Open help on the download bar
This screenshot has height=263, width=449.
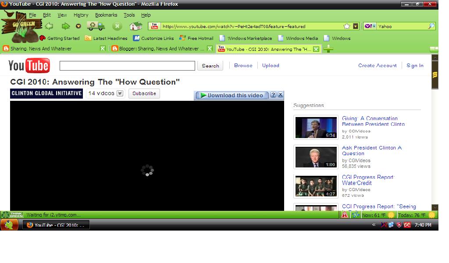(x=273, y=95)
